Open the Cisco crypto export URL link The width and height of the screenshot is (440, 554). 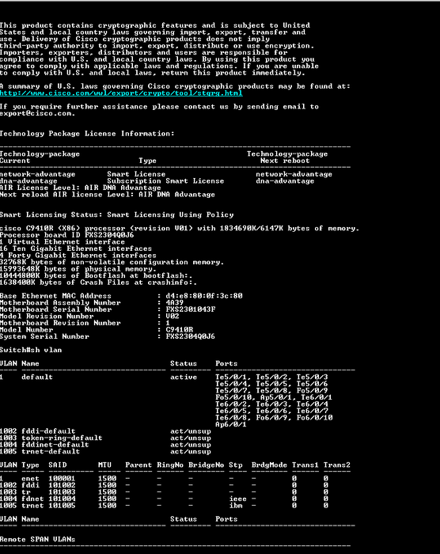pos(121,93)
